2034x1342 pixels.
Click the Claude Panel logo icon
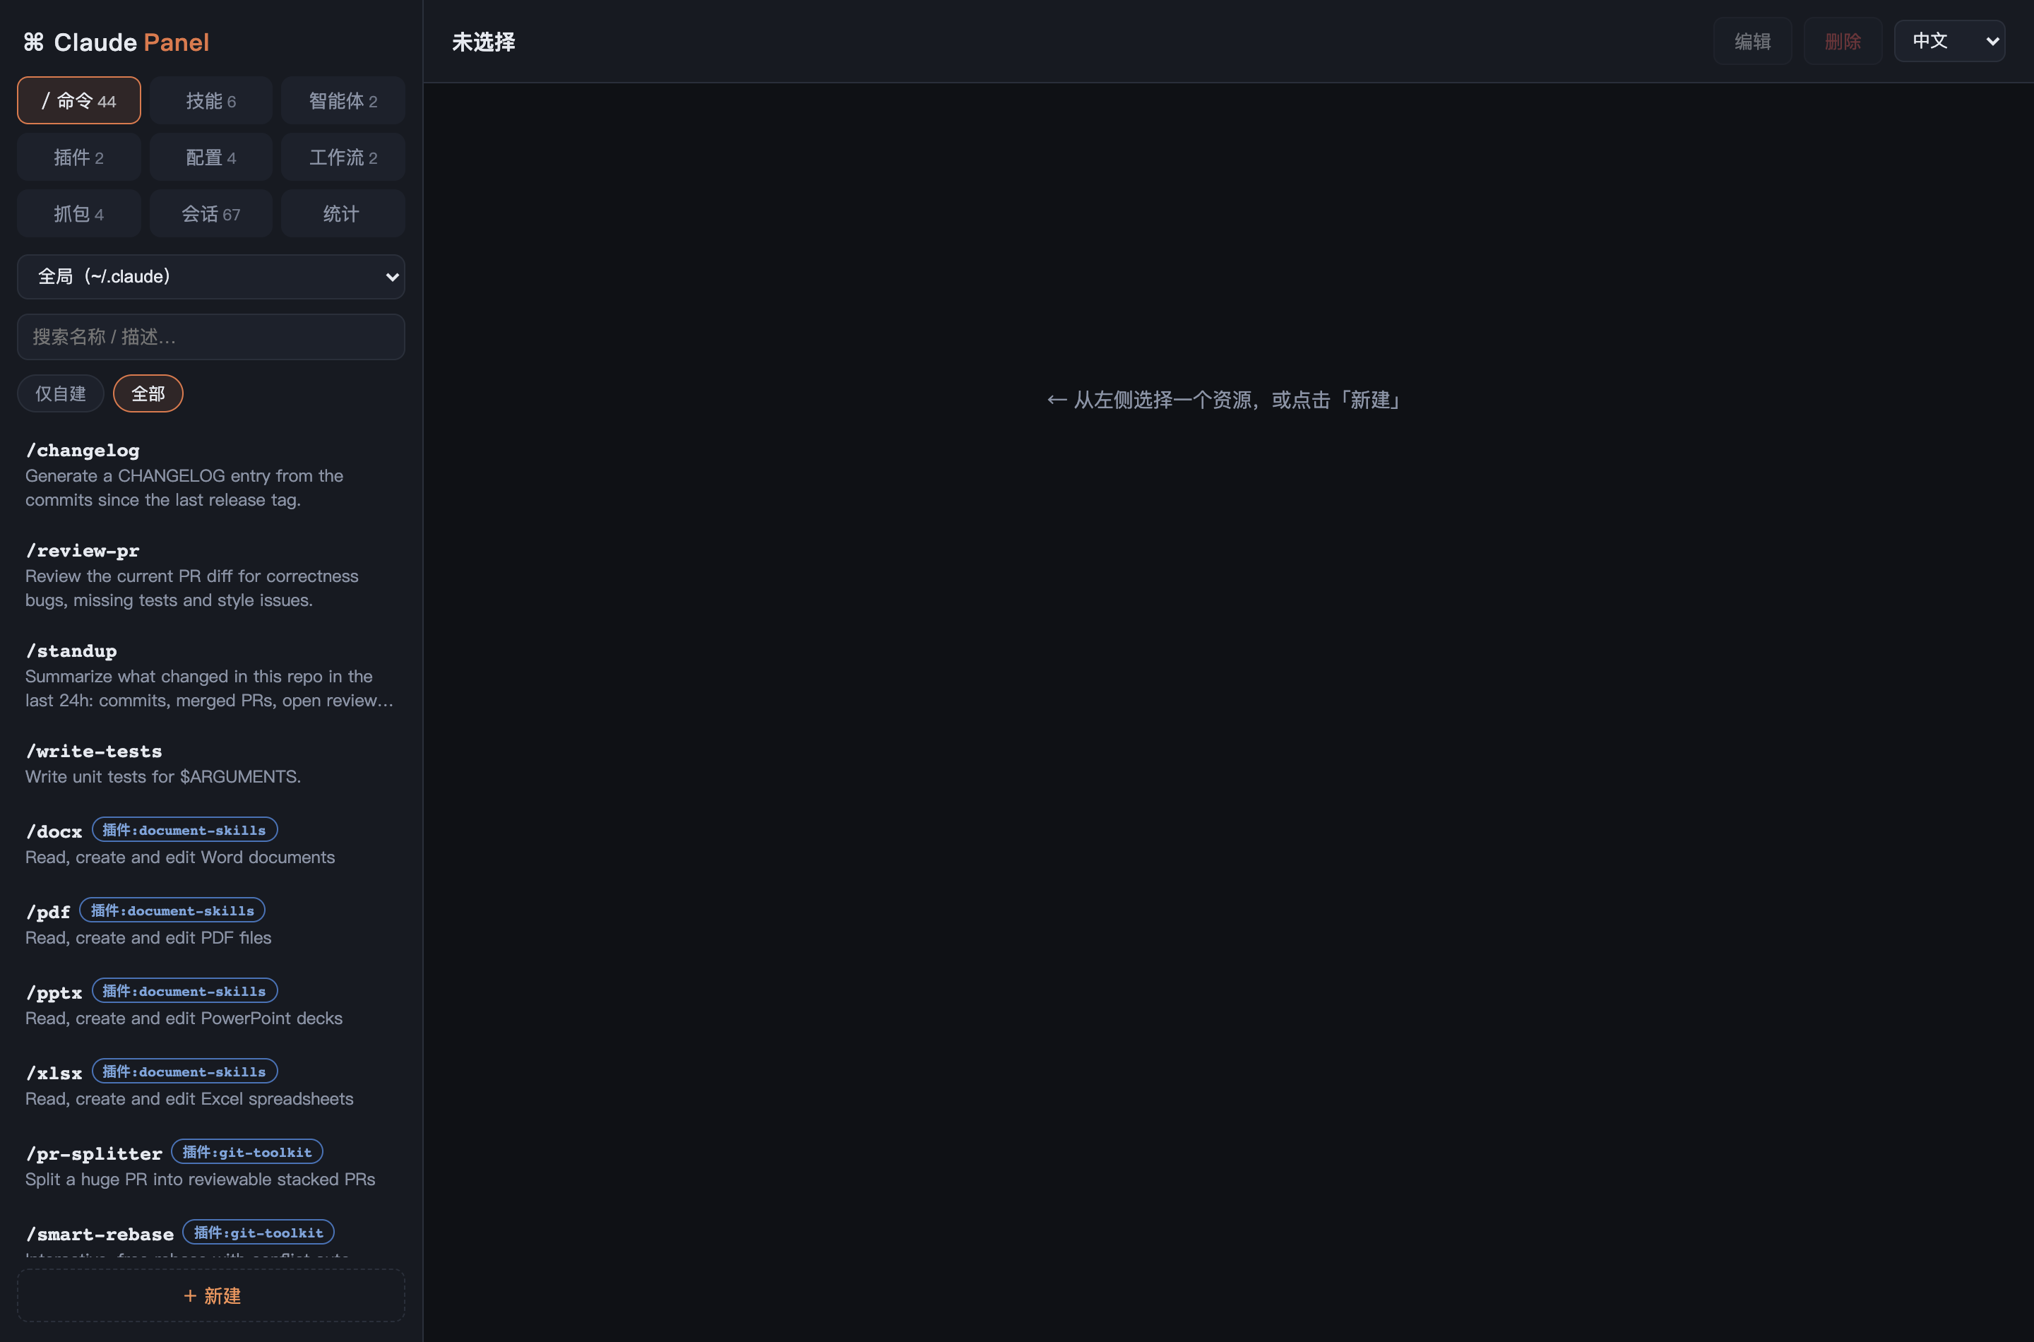pos(33,42)
